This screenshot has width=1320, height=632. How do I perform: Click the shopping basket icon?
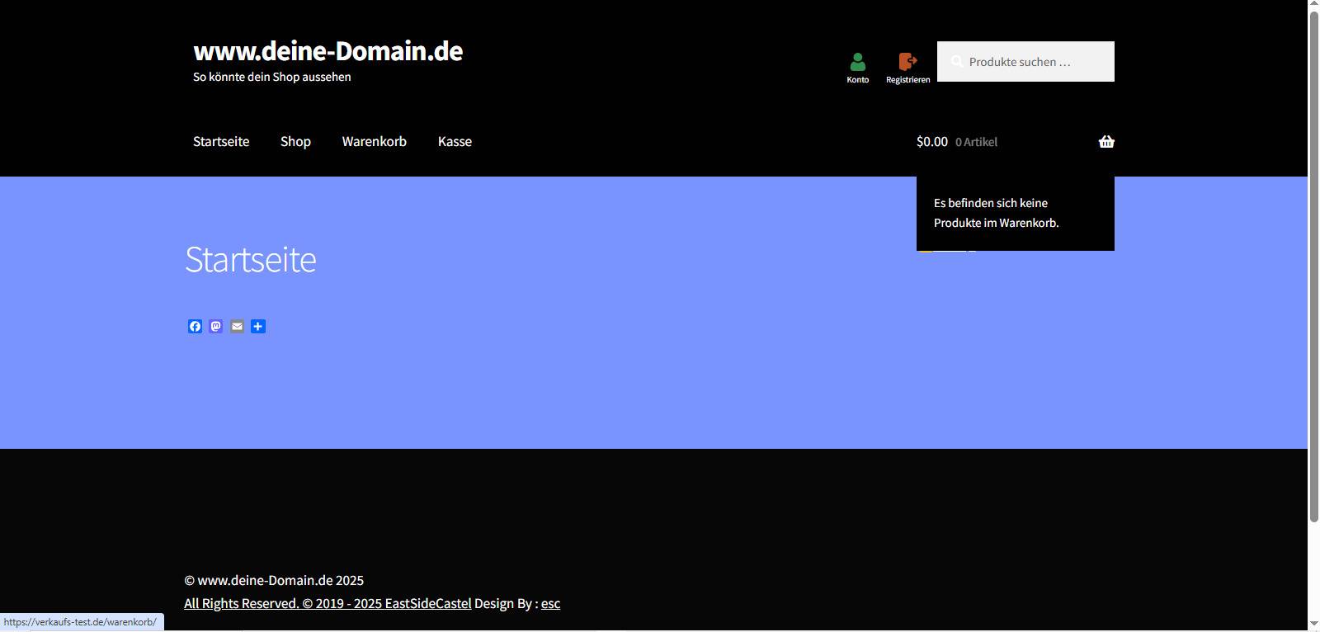pos(1106,142)
